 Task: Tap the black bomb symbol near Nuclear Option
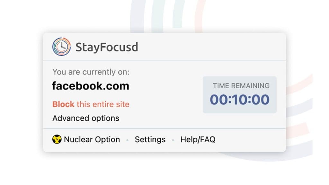[57, 139]
